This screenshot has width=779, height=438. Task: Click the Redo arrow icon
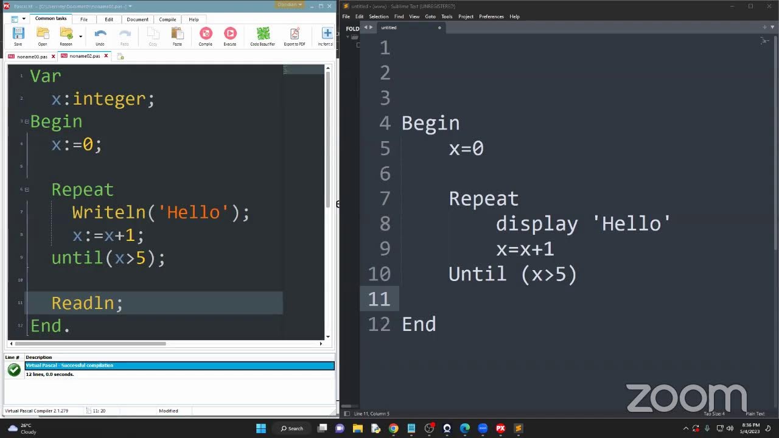point(124,33)
